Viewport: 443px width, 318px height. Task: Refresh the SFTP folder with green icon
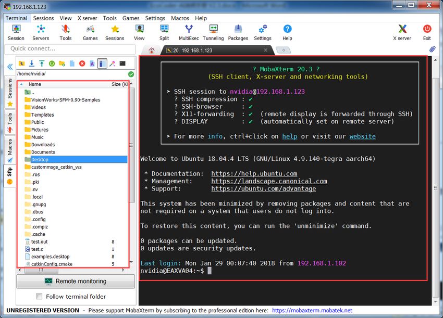[52, 63]
